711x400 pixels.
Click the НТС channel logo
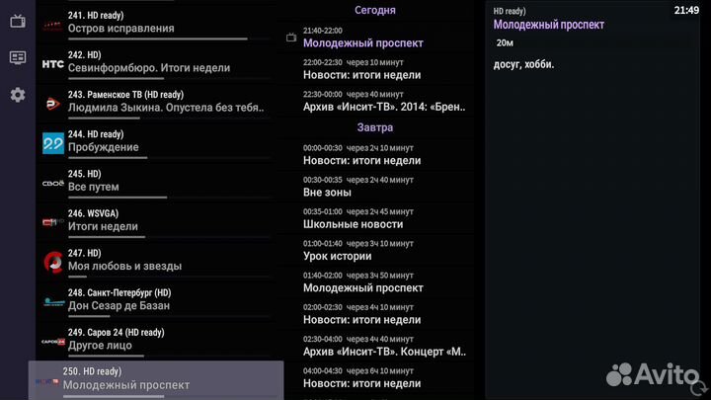(53, 64)
